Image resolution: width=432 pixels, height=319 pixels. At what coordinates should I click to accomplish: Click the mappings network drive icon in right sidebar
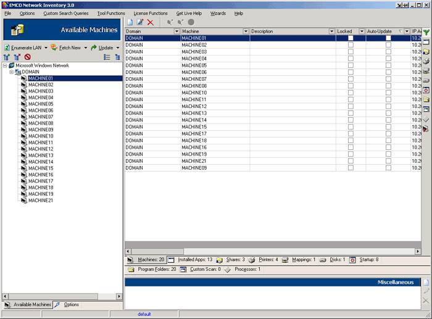tap(426, 71)
